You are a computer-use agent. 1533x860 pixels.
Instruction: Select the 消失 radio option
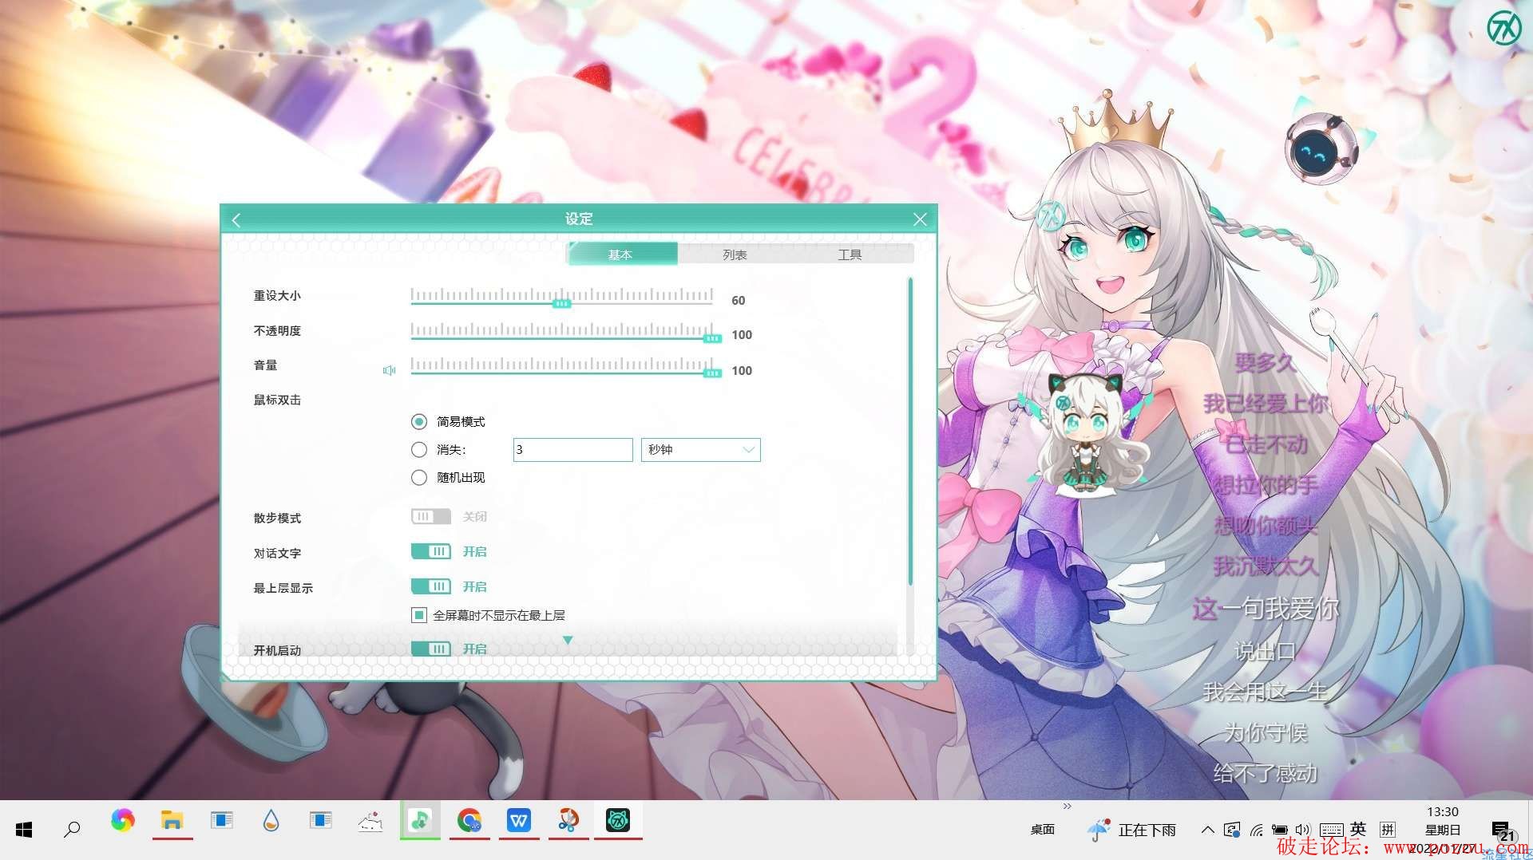419,449
